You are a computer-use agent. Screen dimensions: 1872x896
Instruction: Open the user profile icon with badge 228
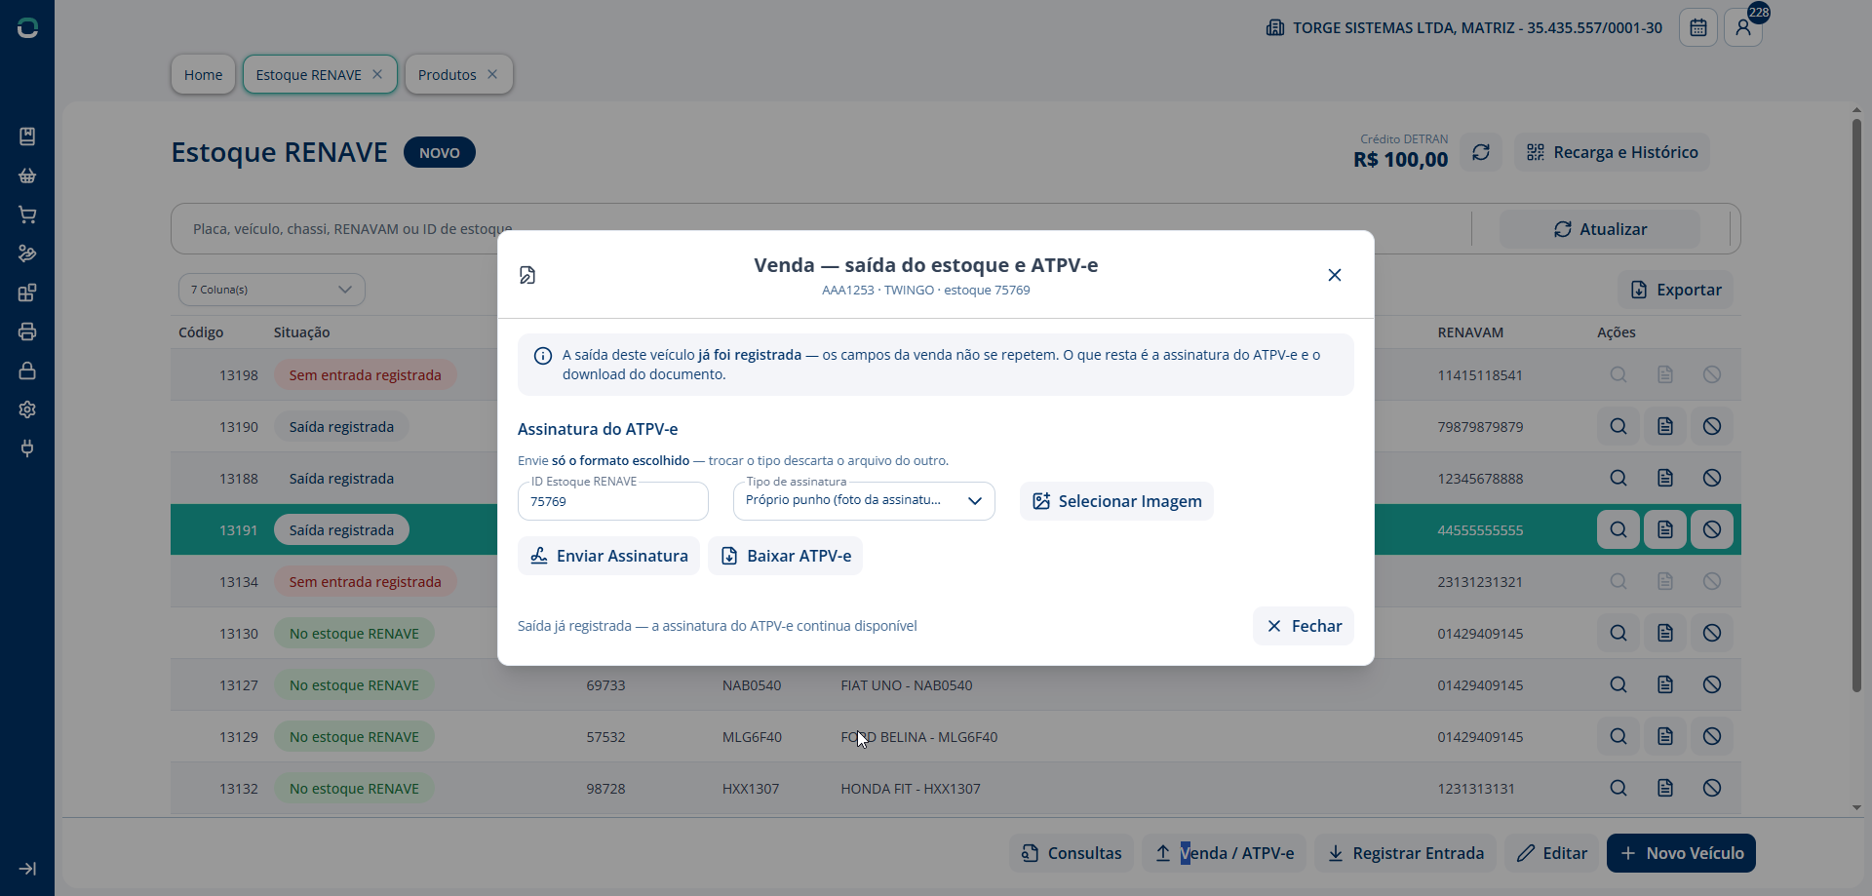[x=1743, y=27]
